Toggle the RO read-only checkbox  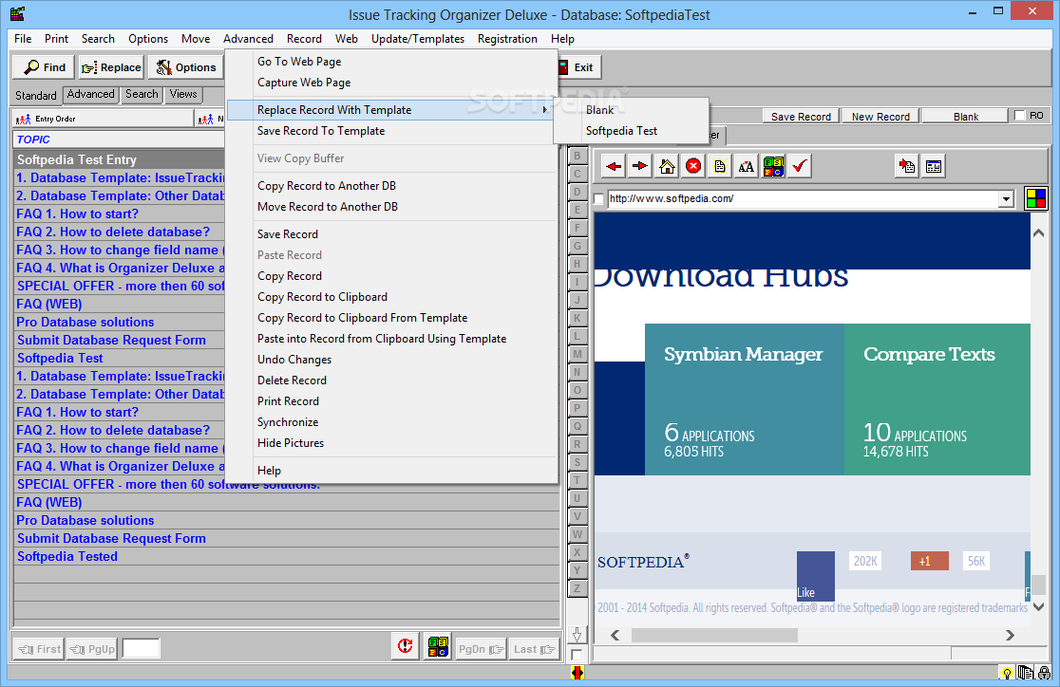1020,116
